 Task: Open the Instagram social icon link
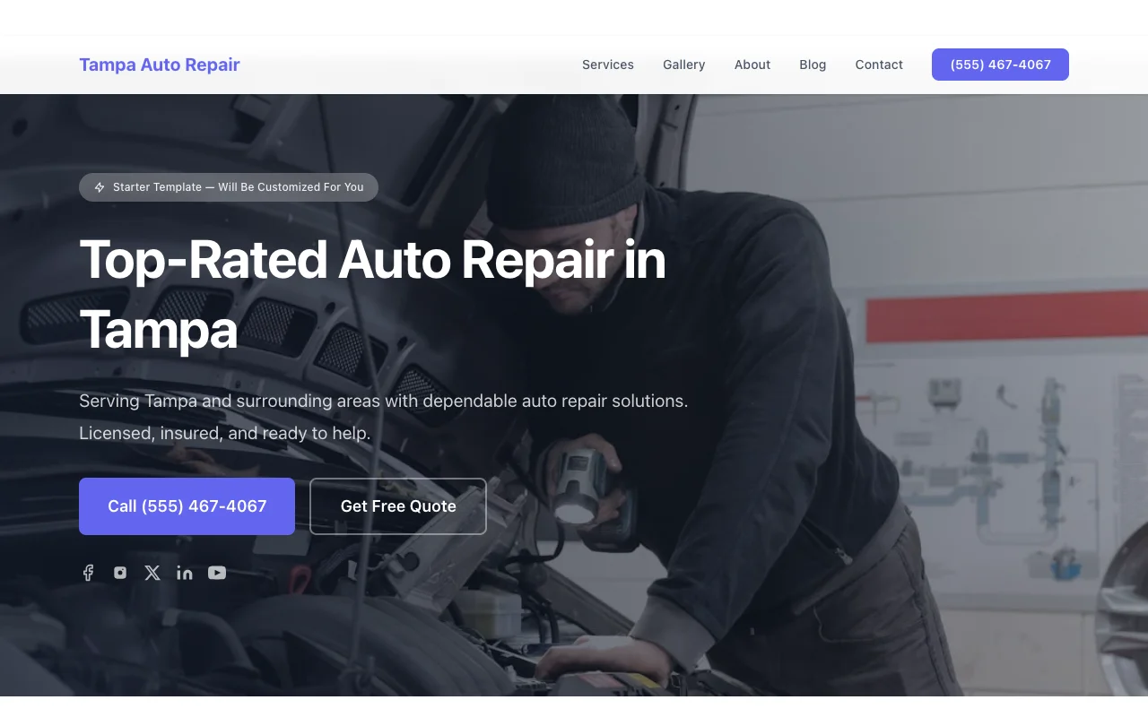(120, 573)
